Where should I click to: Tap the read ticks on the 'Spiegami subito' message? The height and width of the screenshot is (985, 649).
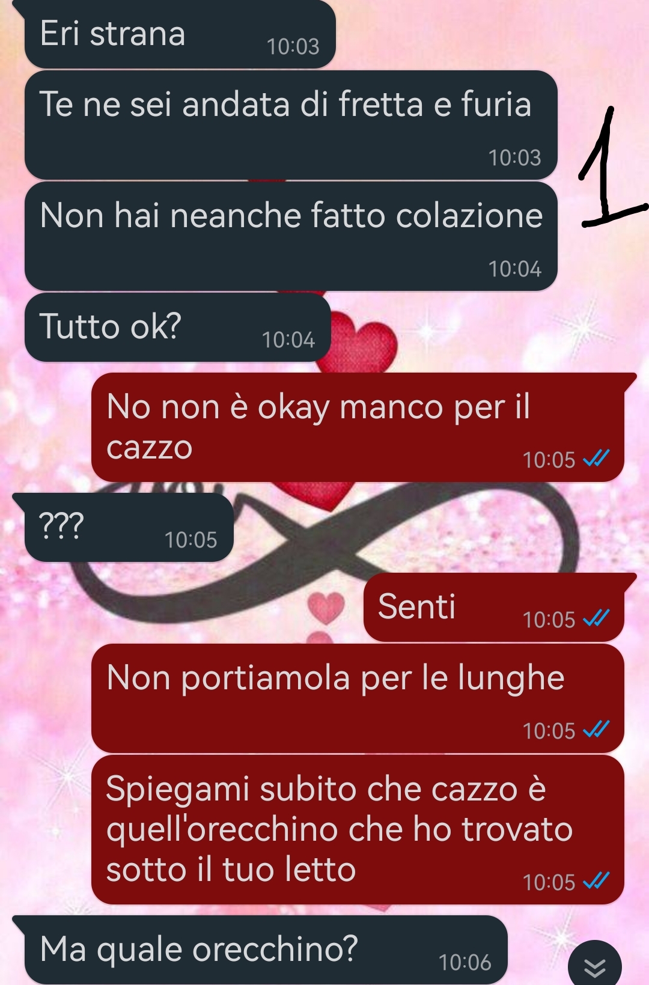pyautogui.click(x=597, y=881)
